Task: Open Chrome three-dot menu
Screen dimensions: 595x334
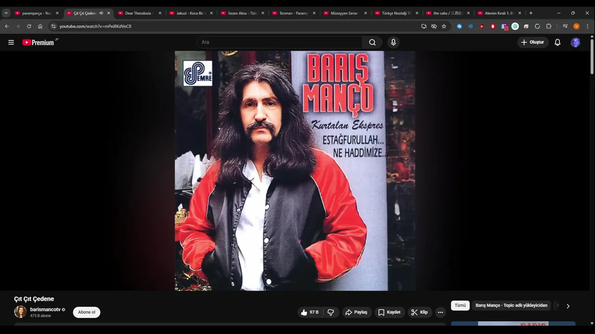Action: 588,26
